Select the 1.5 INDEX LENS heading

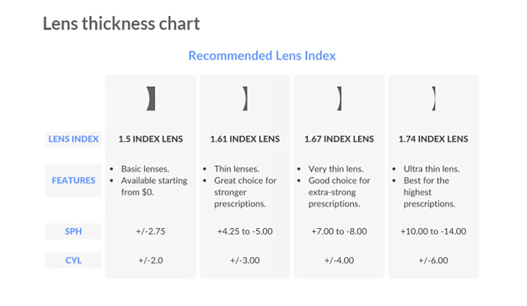coord(151,139)
